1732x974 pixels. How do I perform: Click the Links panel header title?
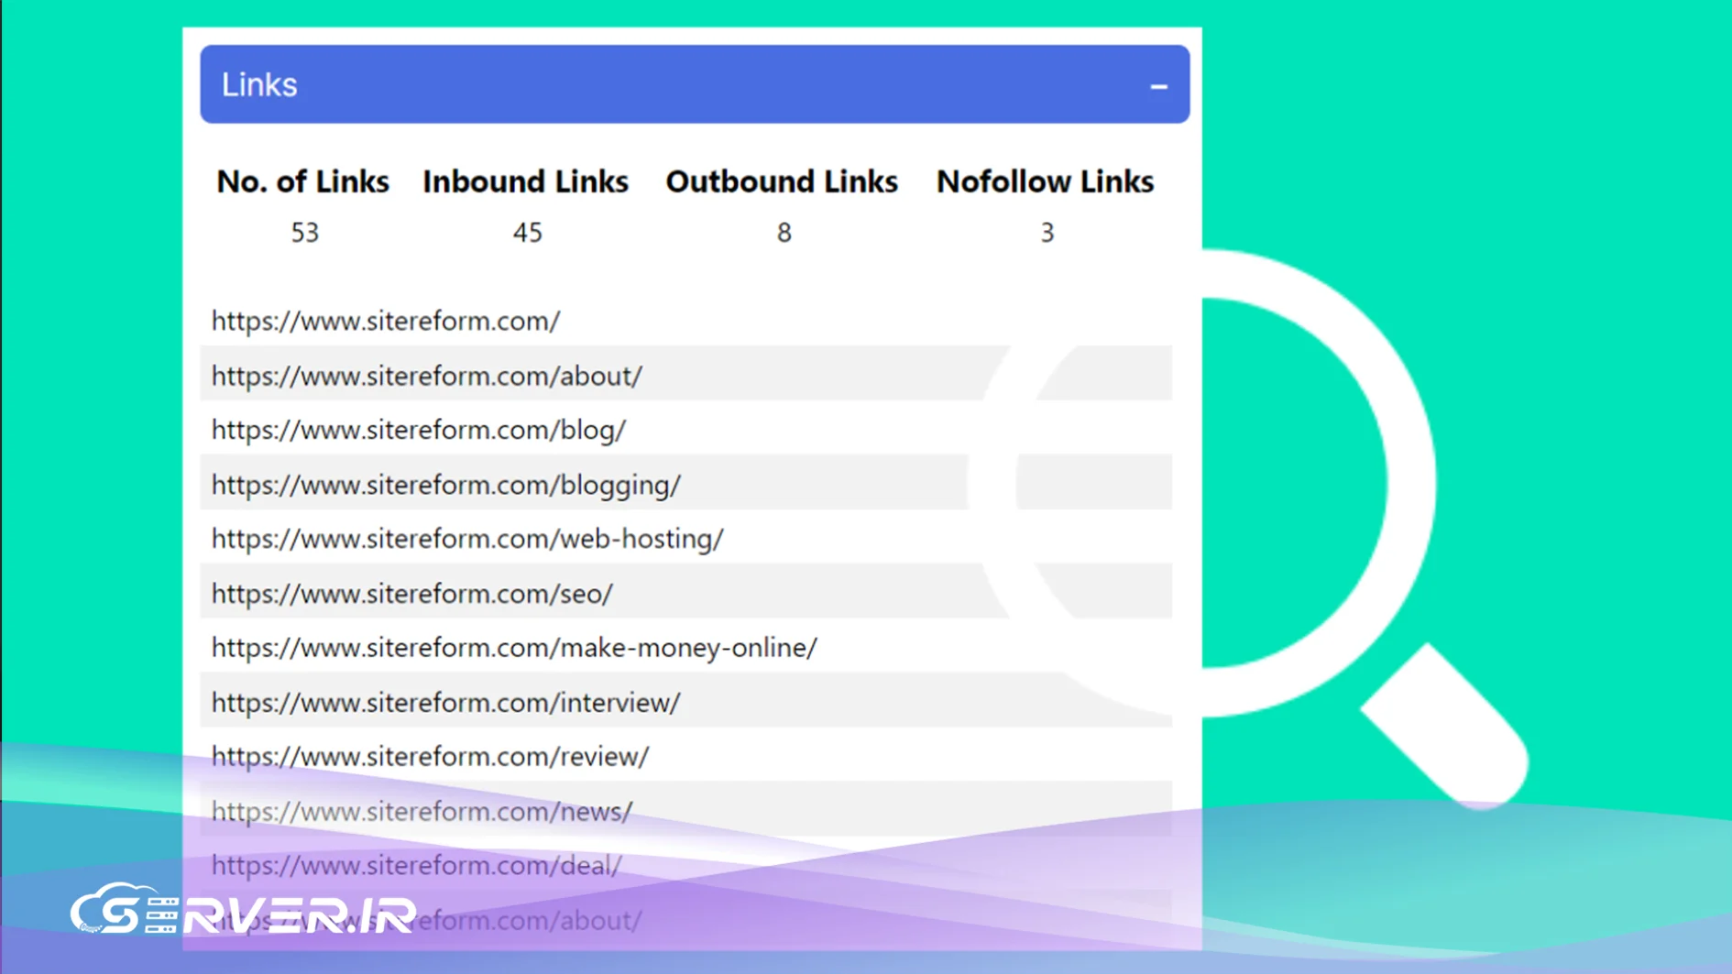pyautogui.click(x=259, y=85)
